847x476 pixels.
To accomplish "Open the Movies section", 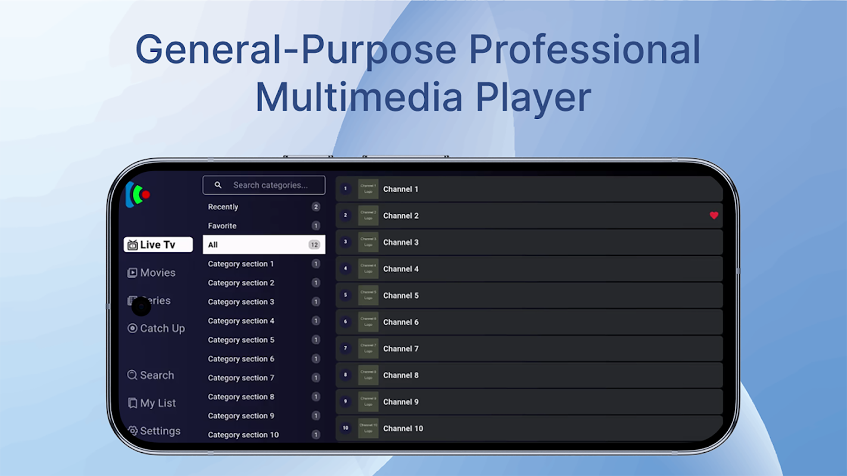I will coord(151,273).
